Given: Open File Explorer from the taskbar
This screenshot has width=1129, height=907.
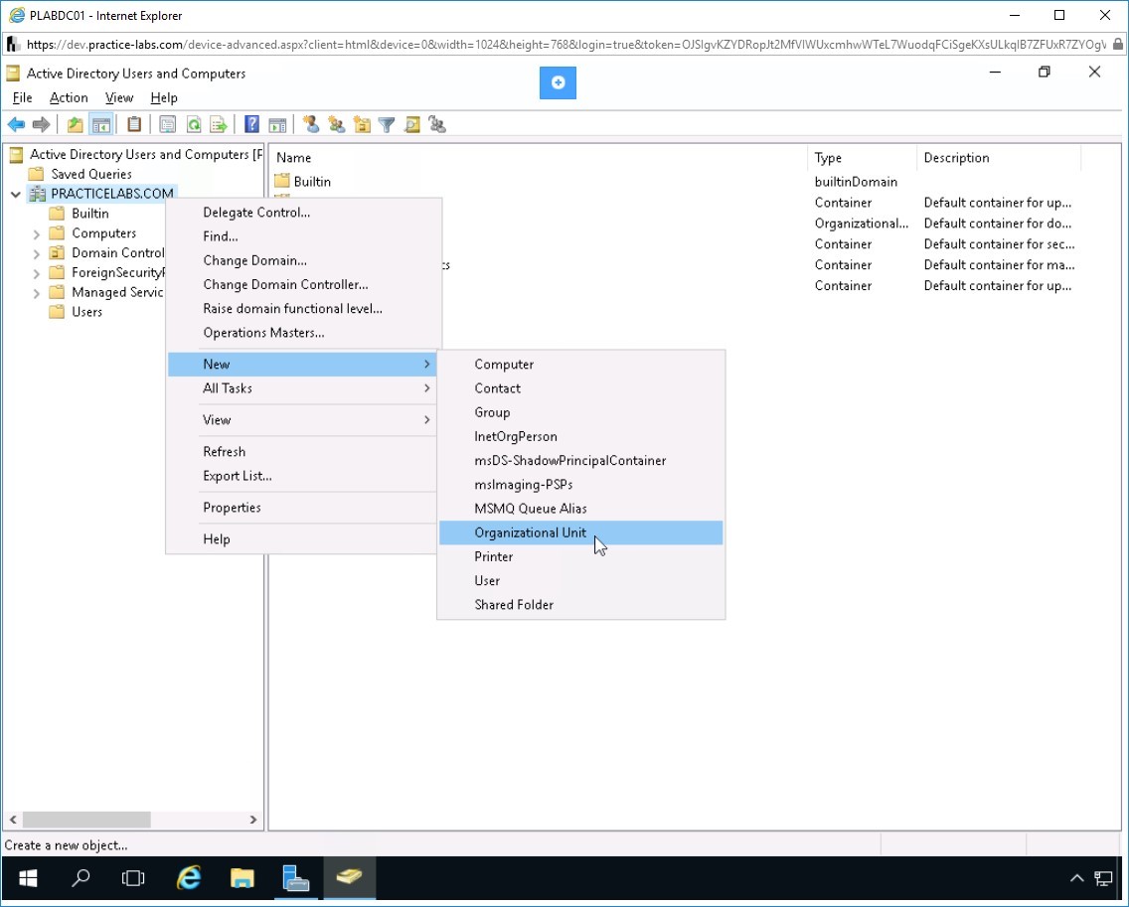Looking at the screenshot, I should (x=242, y=877).
